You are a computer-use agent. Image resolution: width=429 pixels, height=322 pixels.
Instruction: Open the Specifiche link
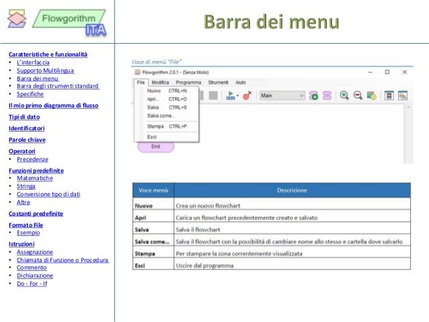(x=30, y=94)
